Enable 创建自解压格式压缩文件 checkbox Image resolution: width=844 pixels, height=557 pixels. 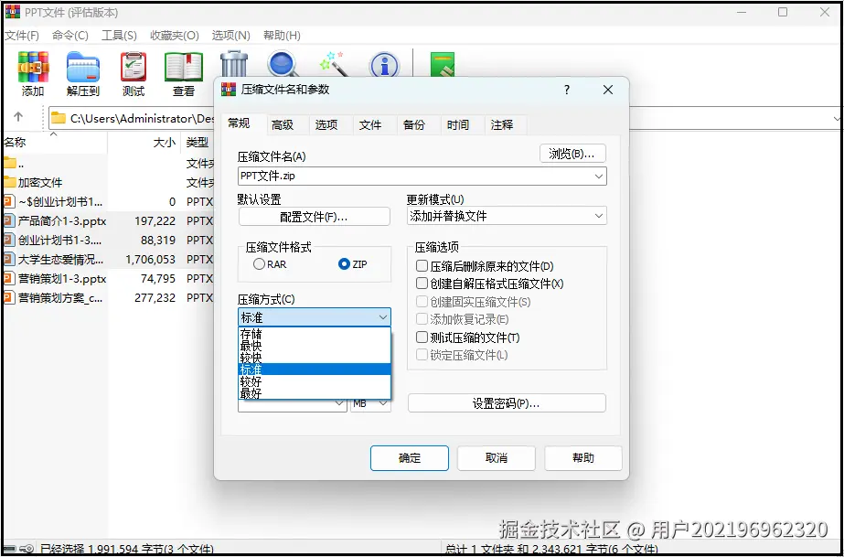click(x=422, y=284)
